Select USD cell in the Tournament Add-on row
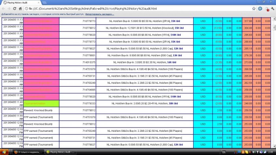The height and width of the screenshot is (155, 276). (x=203, y=103)
